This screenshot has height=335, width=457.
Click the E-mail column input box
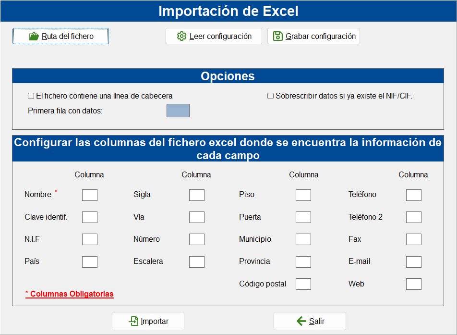click(414, 262)
